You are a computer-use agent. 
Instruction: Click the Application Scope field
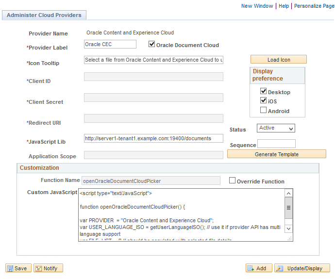point(153,155)
